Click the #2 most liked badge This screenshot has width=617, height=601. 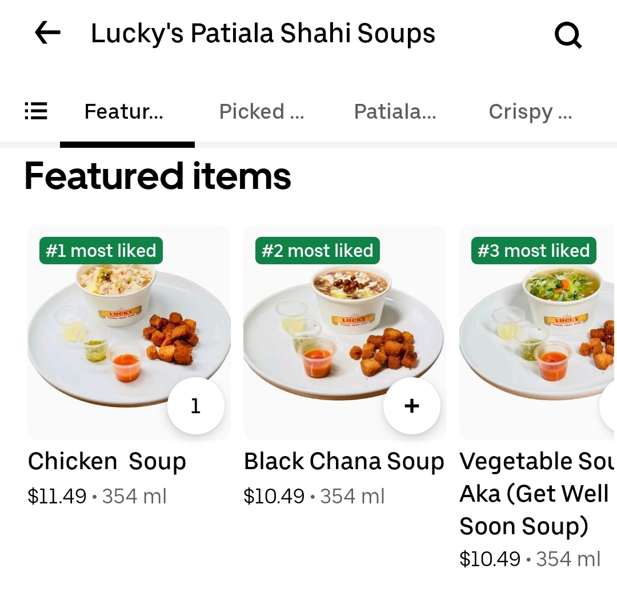tap(317, 250)
